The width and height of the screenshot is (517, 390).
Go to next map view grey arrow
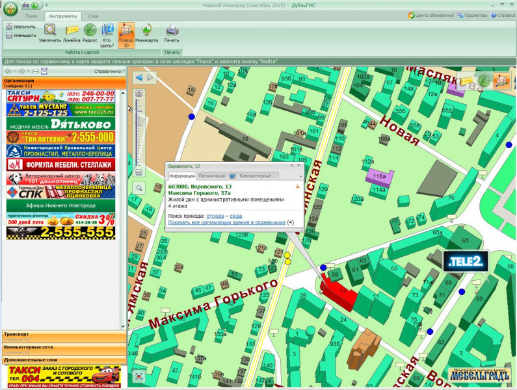pos(150,77)
